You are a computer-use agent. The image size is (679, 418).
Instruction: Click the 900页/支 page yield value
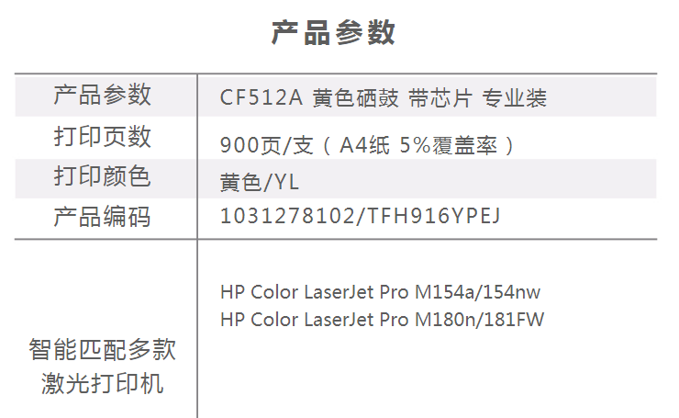pos(266,145)
